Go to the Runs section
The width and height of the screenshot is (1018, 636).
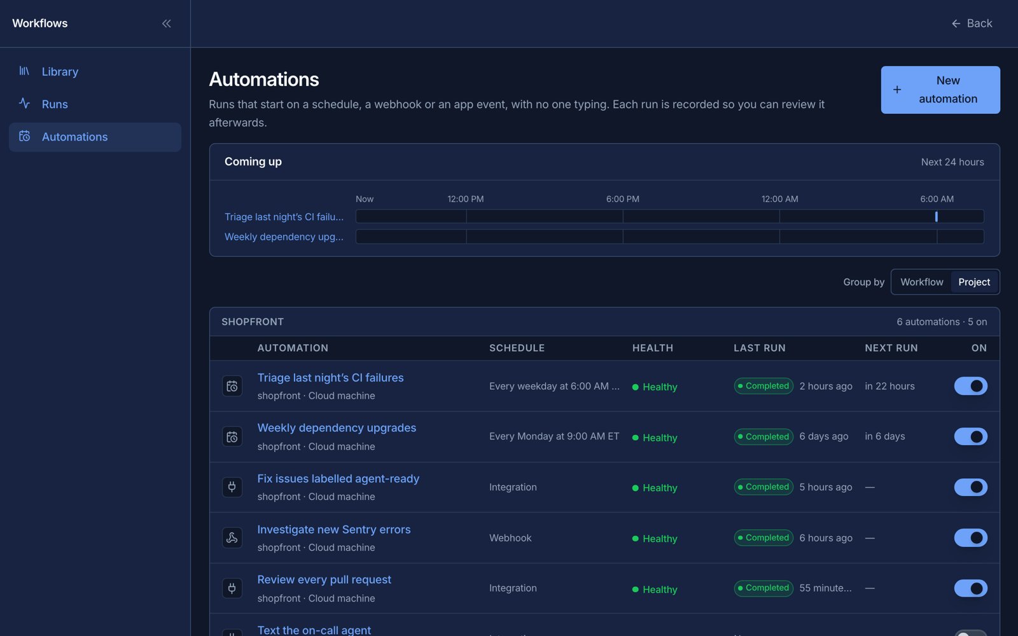[95, 104]
